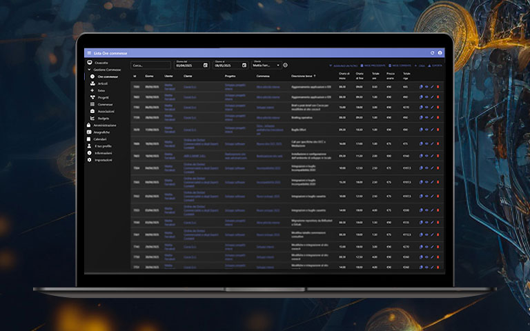This screenshot has height=331, width=530.
Task: Open the hamburger menu in the header
Action: click(89, 53)
